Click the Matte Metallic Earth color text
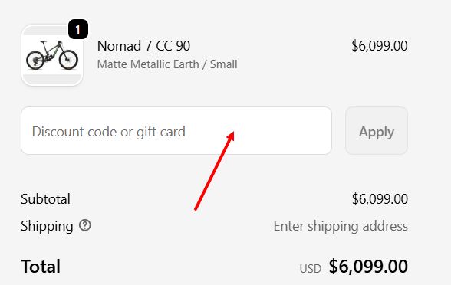The height and width of the screenshot is (285, 451). pyautogui.click(x=148, y=64)
